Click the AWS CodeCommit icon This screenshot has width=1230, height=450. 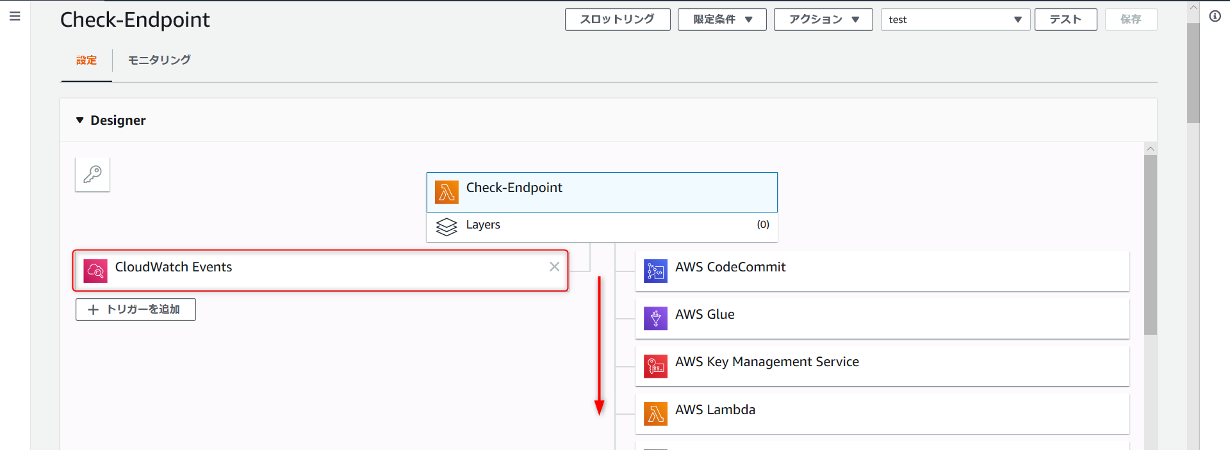[655, 271]
